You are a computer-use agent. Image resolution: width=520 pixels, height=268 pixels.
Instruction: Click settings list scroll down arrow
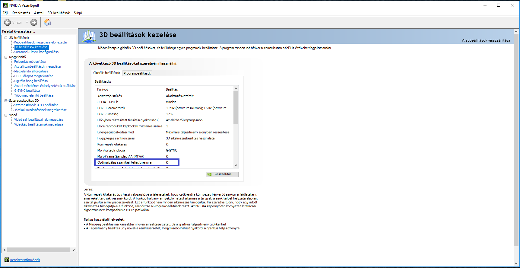point(236,165)
